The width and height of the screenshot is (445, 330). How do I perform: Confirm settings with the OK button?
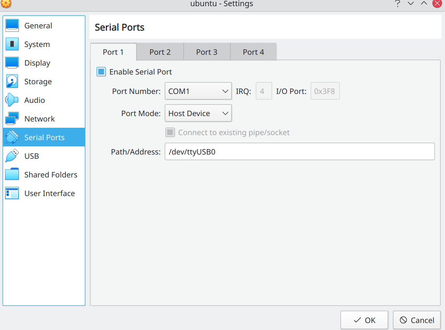click(364, 320)
